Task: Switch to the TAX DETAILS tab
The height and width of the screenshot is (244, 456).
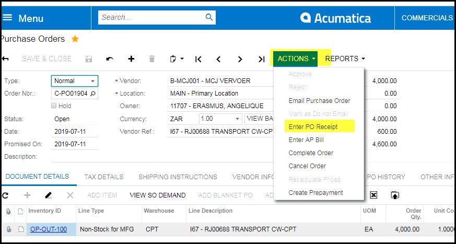Action: [103, 177]
